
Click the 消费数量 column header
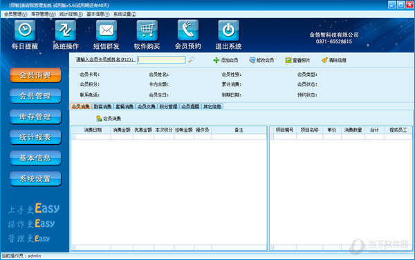(353, 130)
